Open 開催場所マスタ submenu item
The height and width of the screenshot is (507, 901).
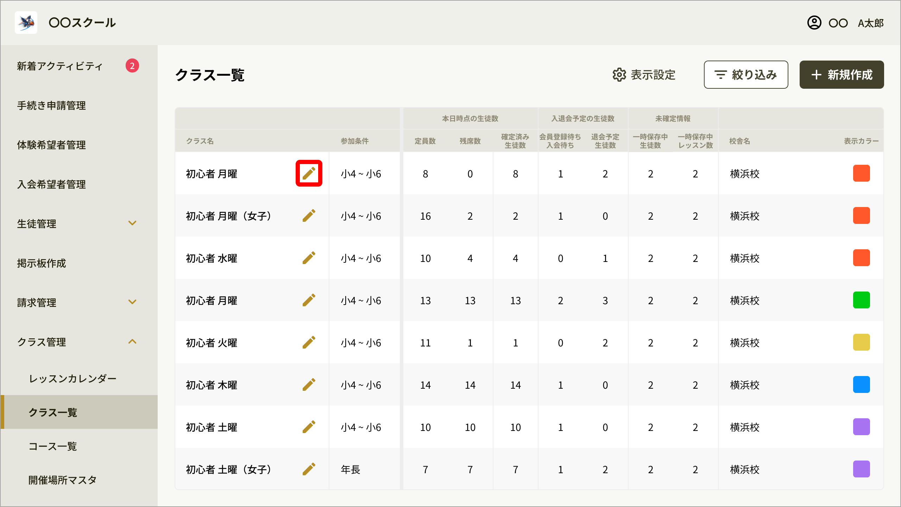click(x=63, y=480)
